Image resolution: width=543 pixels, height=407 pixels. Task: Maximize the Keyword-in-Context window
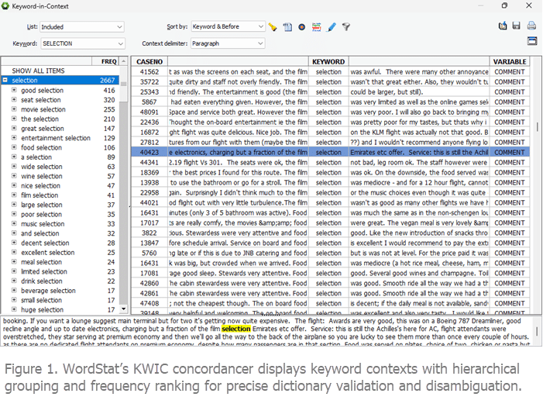pyautogui.click(x=504, y=5)
